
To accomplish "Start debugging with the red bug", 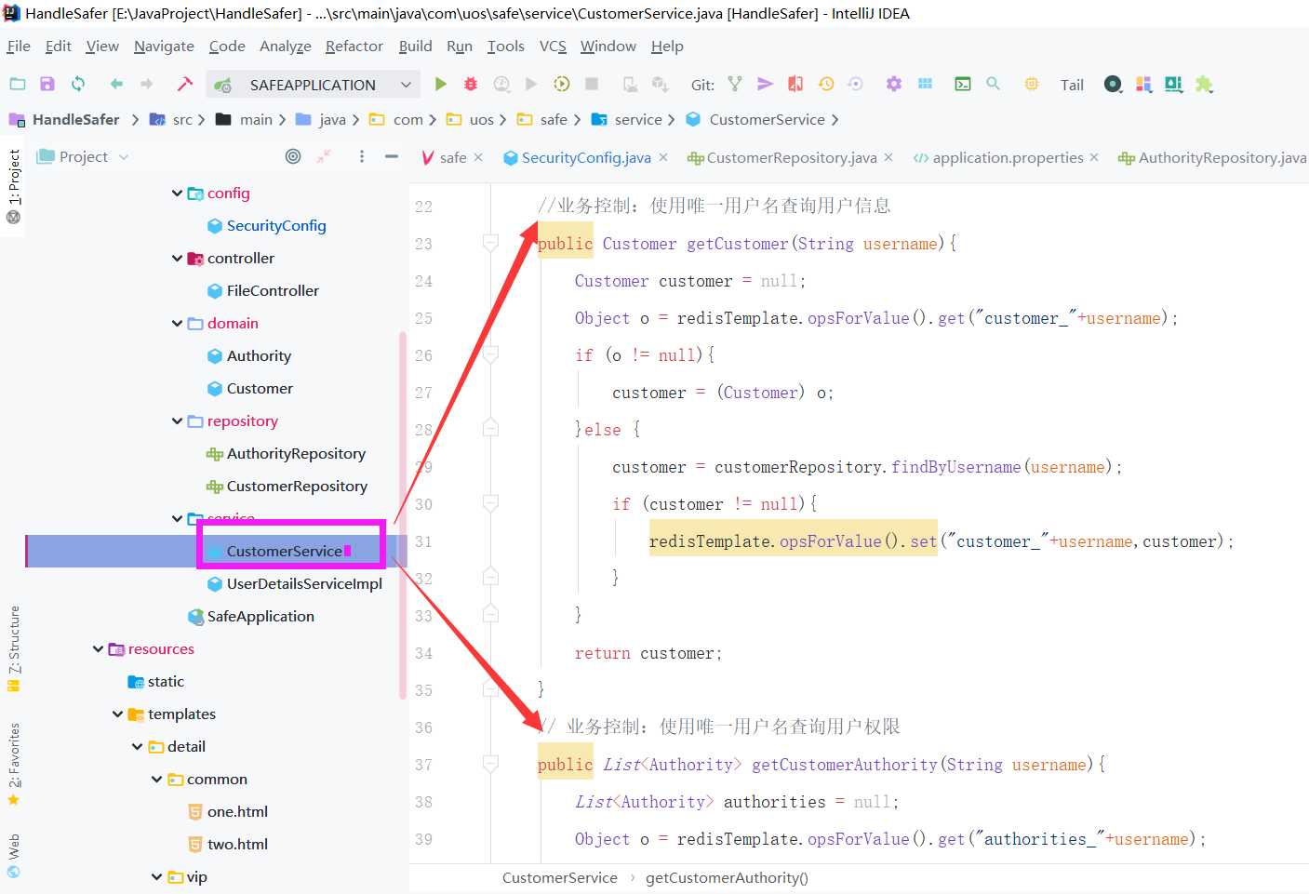I will click(x=471, y=84).
